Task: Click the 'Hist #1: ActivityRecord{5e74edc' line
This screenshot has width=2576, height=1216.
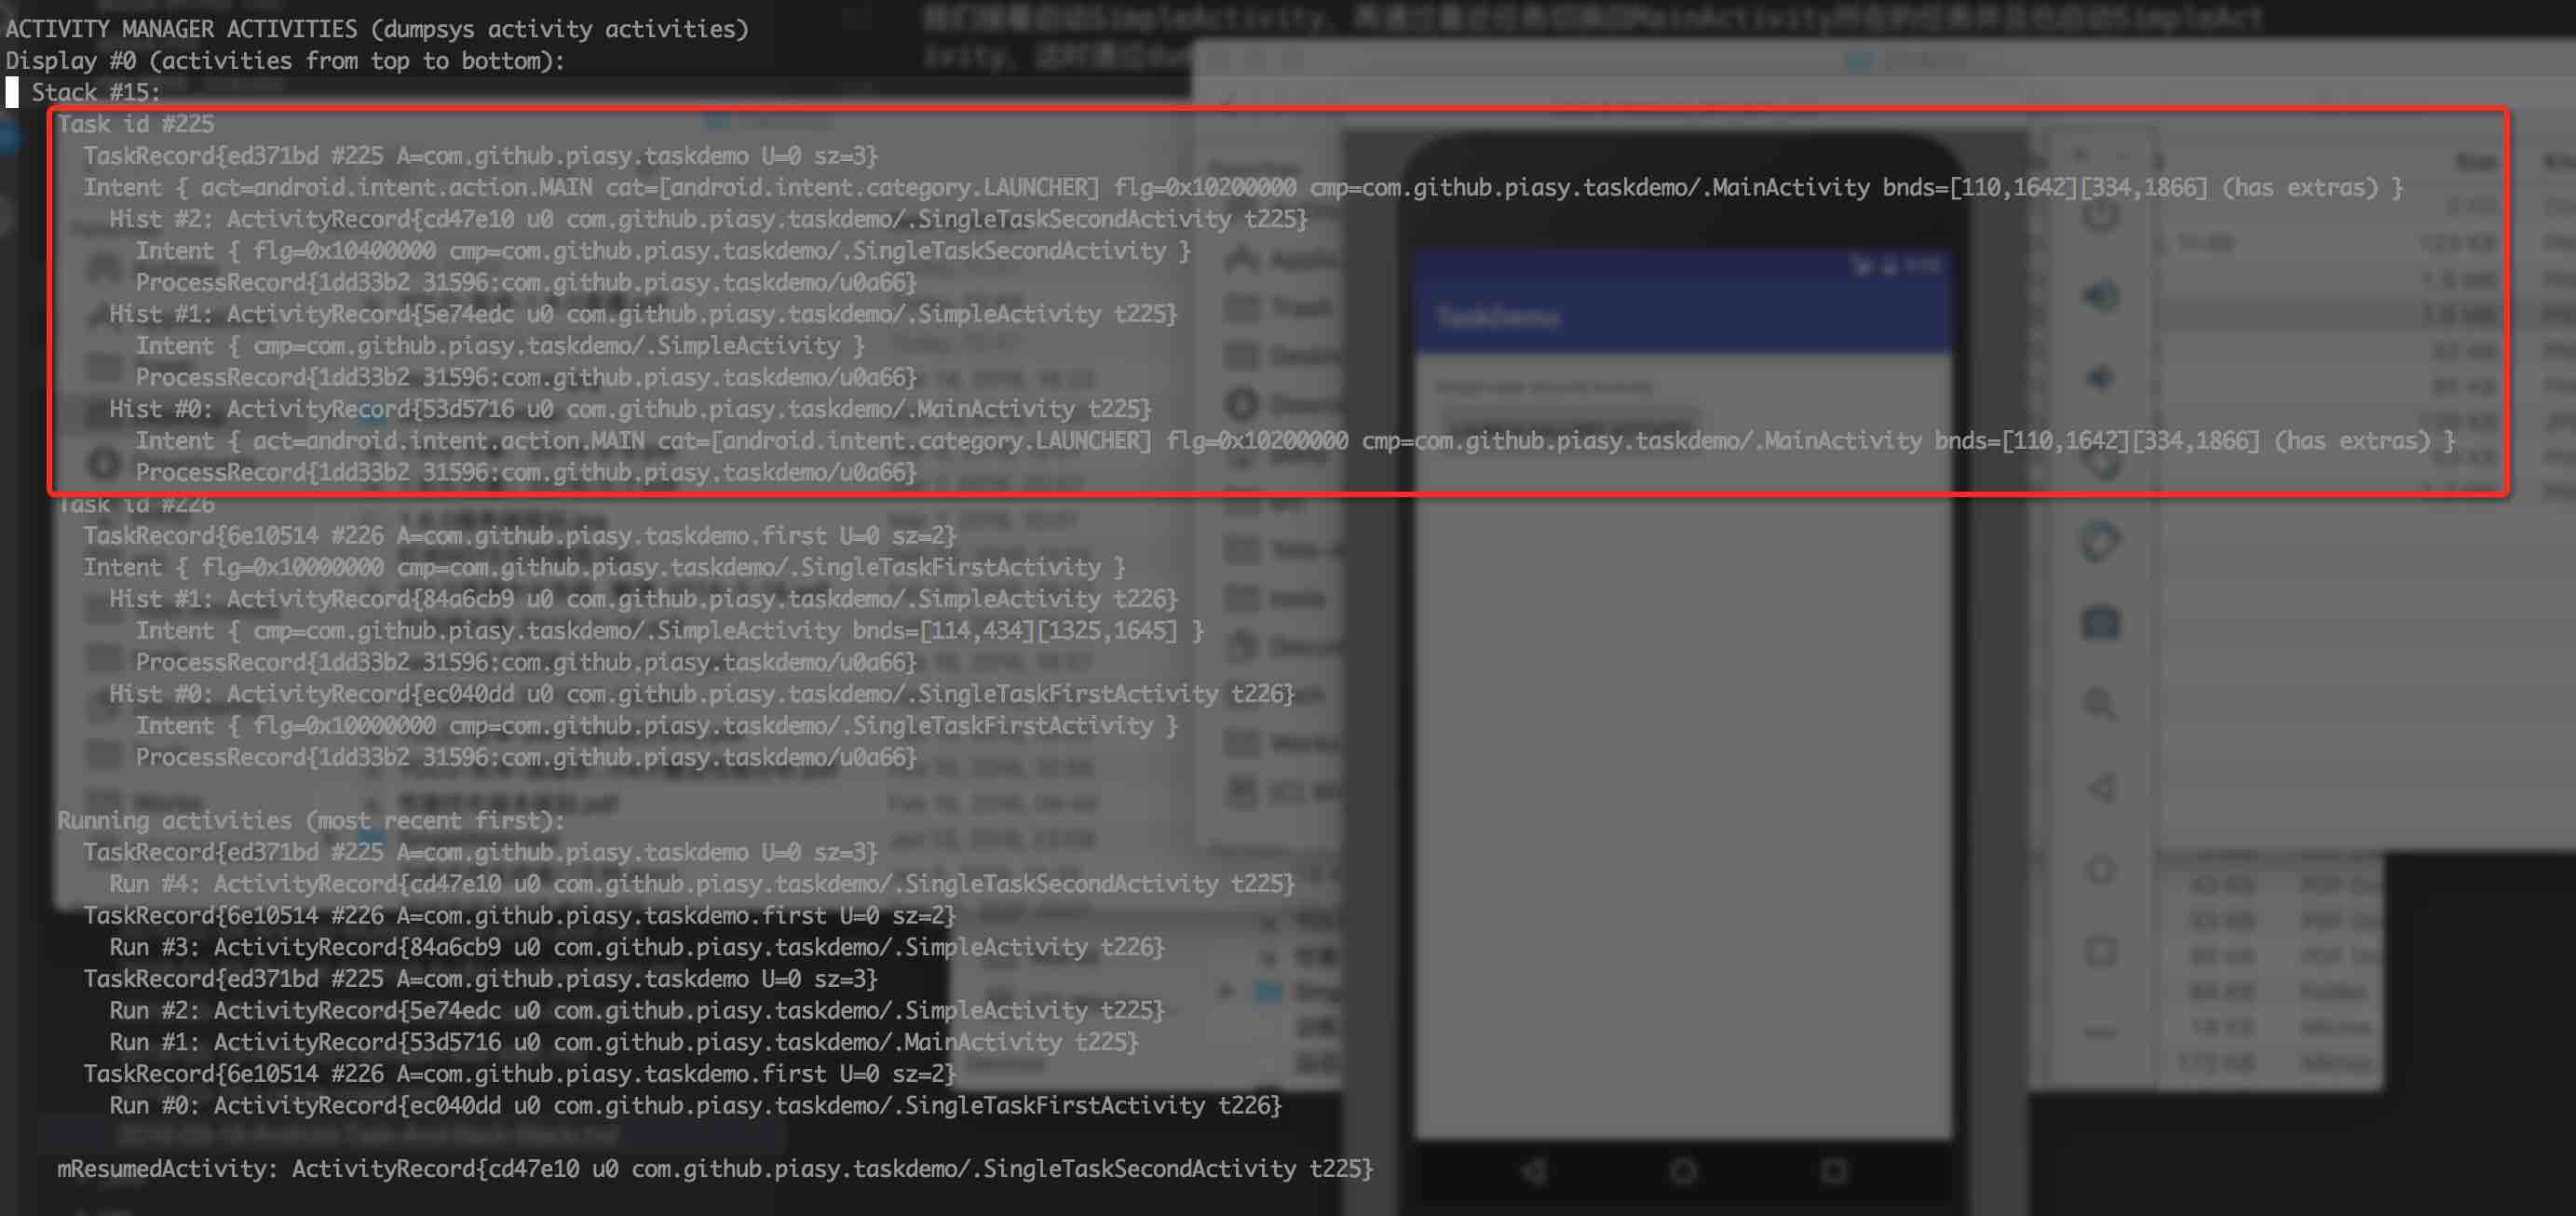Action: [x=643, y=314]
